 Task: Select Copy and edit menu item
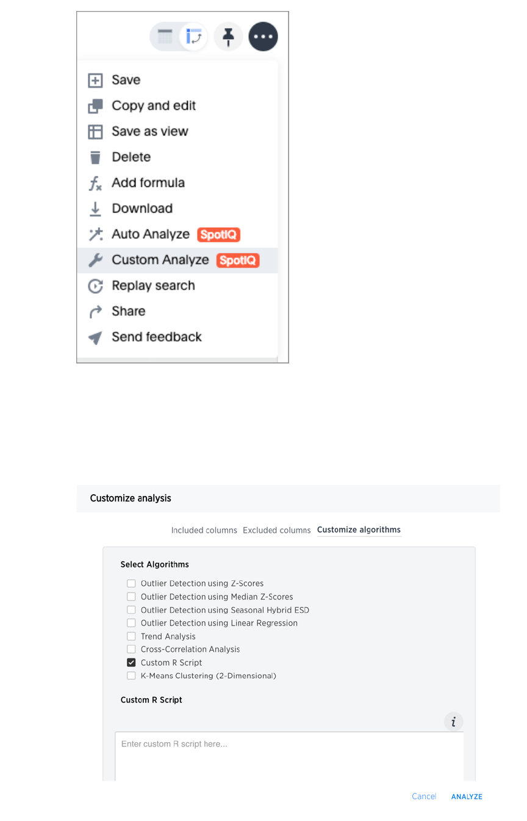154,106
